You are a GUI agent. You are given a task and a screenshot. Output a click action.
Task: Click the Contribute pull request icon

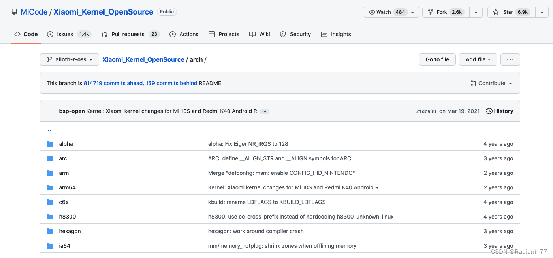pos(474,83)
